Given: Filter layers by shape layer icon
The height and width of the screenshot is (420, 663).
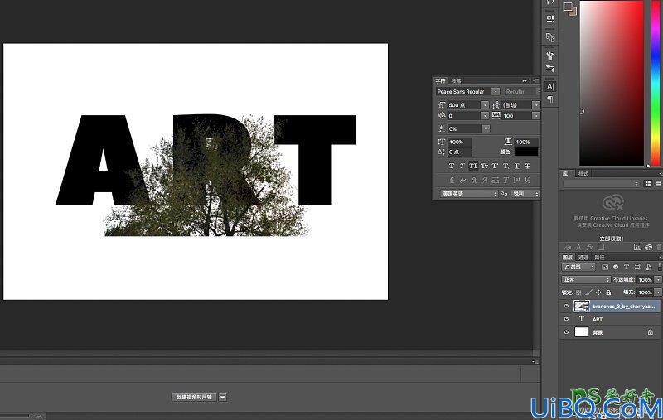Looking at the screenshot, I should 637,267.
